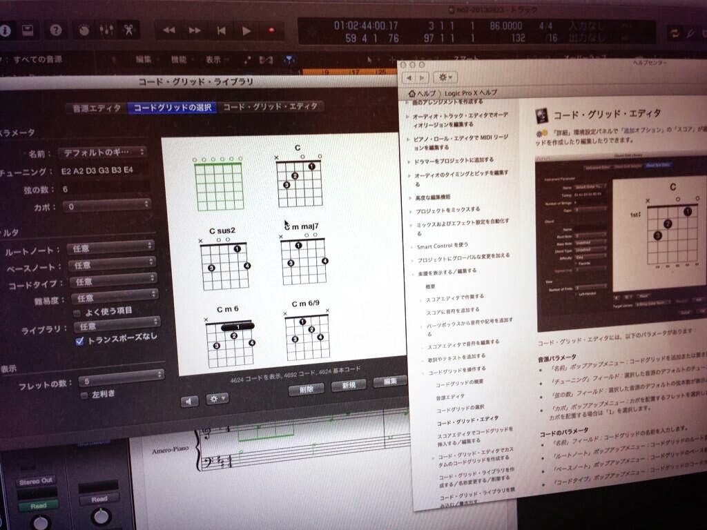Open the 難易度 dropdown
The height and width of the screenshot is (530, 707).
(x=115, y=297)
